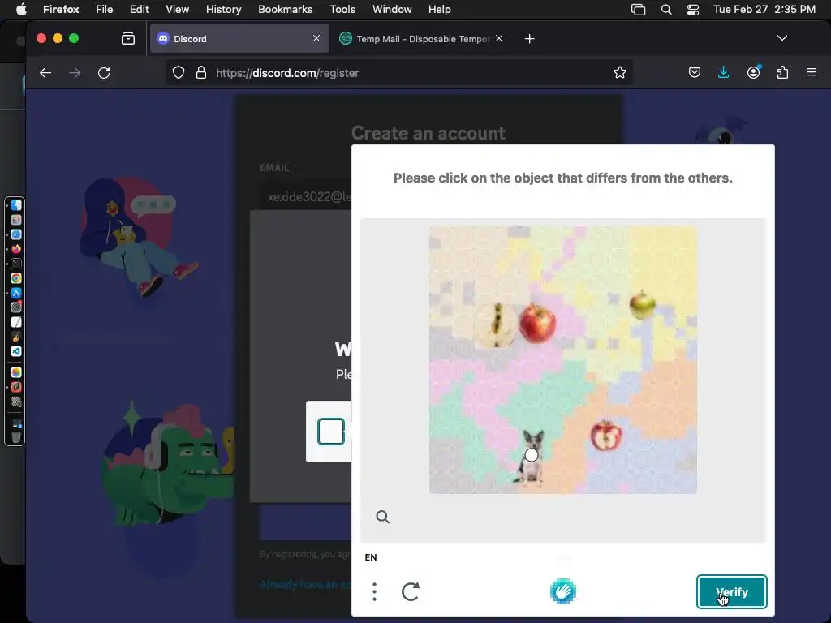Click the Verify button
Image resolution: width=831 pixels, height=623 pixels.
pyautogui.click(x=731, y=591)
